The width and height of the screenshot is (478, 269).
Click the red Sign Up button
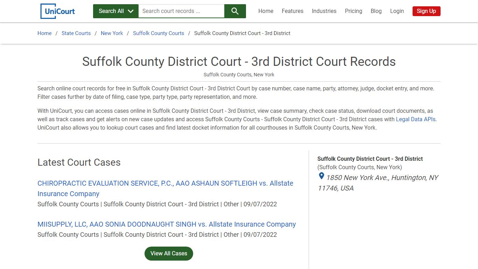pos(427,11)
